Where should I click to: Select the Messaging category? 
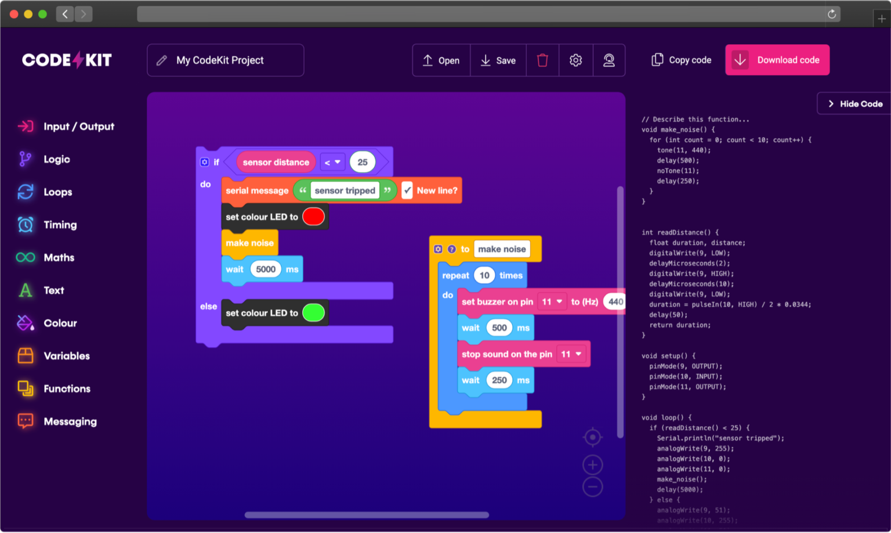point(70,421)
